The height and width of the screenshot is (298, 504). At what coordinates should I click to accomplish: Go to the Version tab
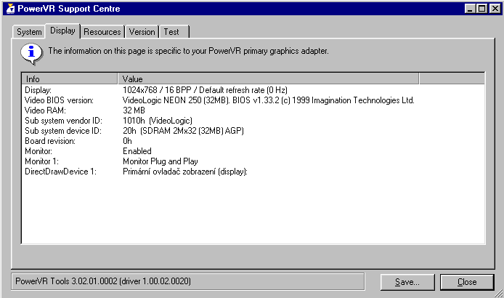142,32
